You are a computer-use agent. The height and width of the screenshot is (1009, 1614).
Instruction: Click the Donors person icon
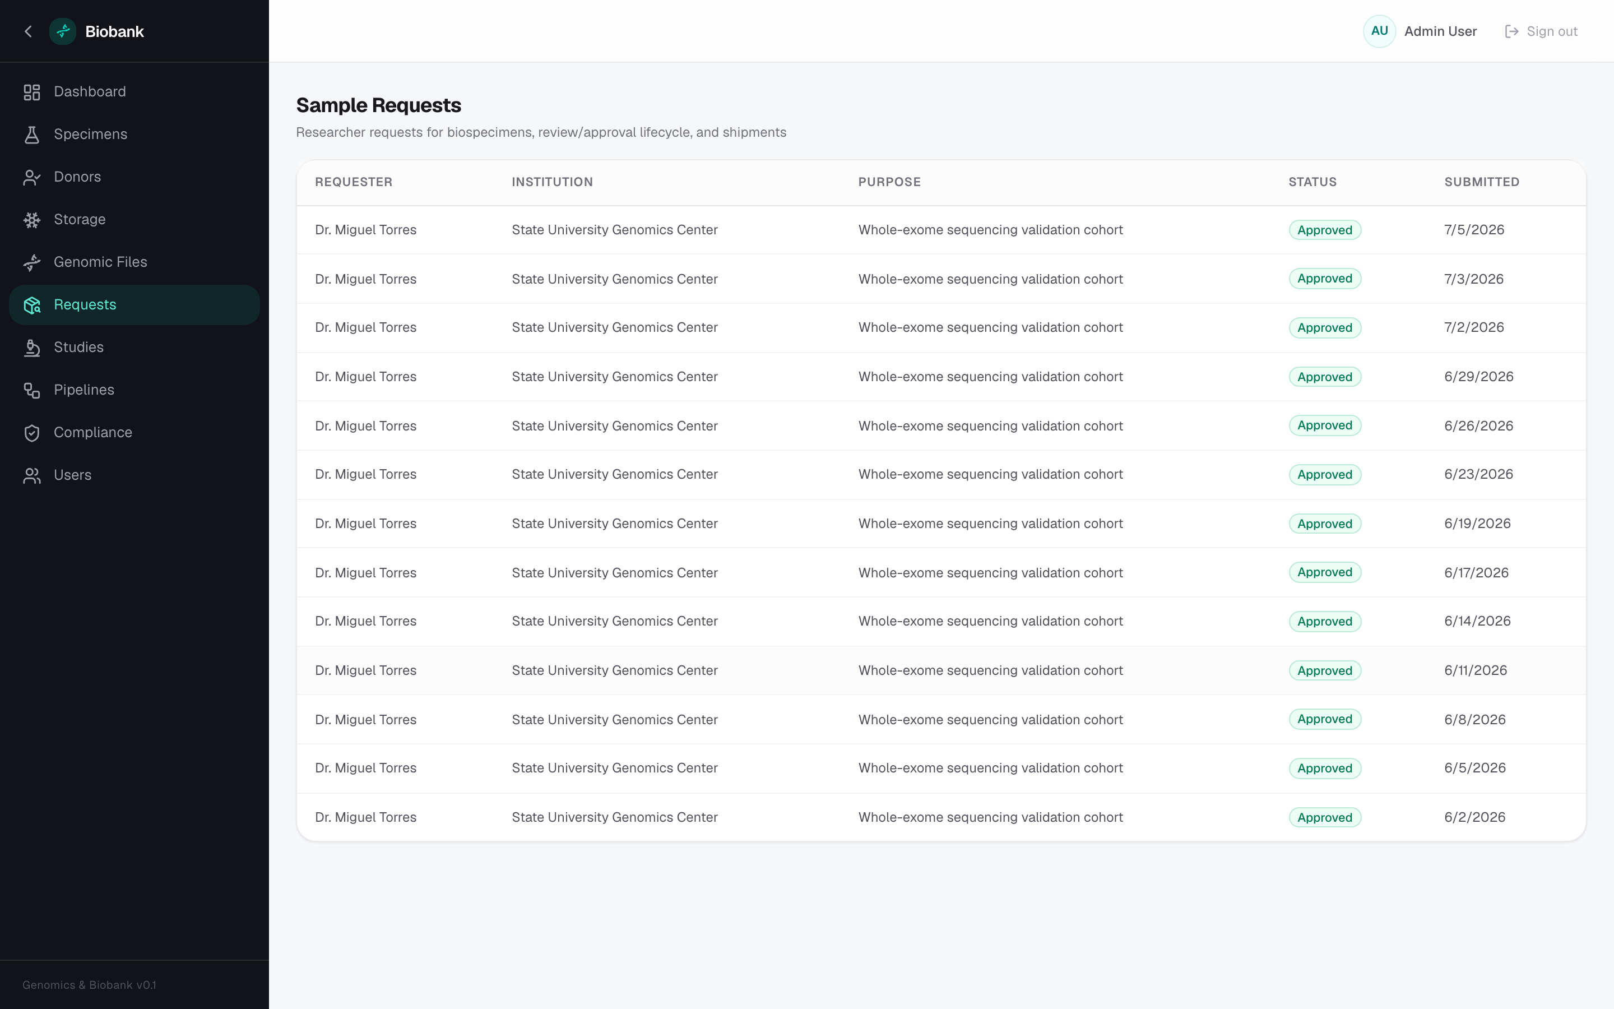[x=32, y=178]
